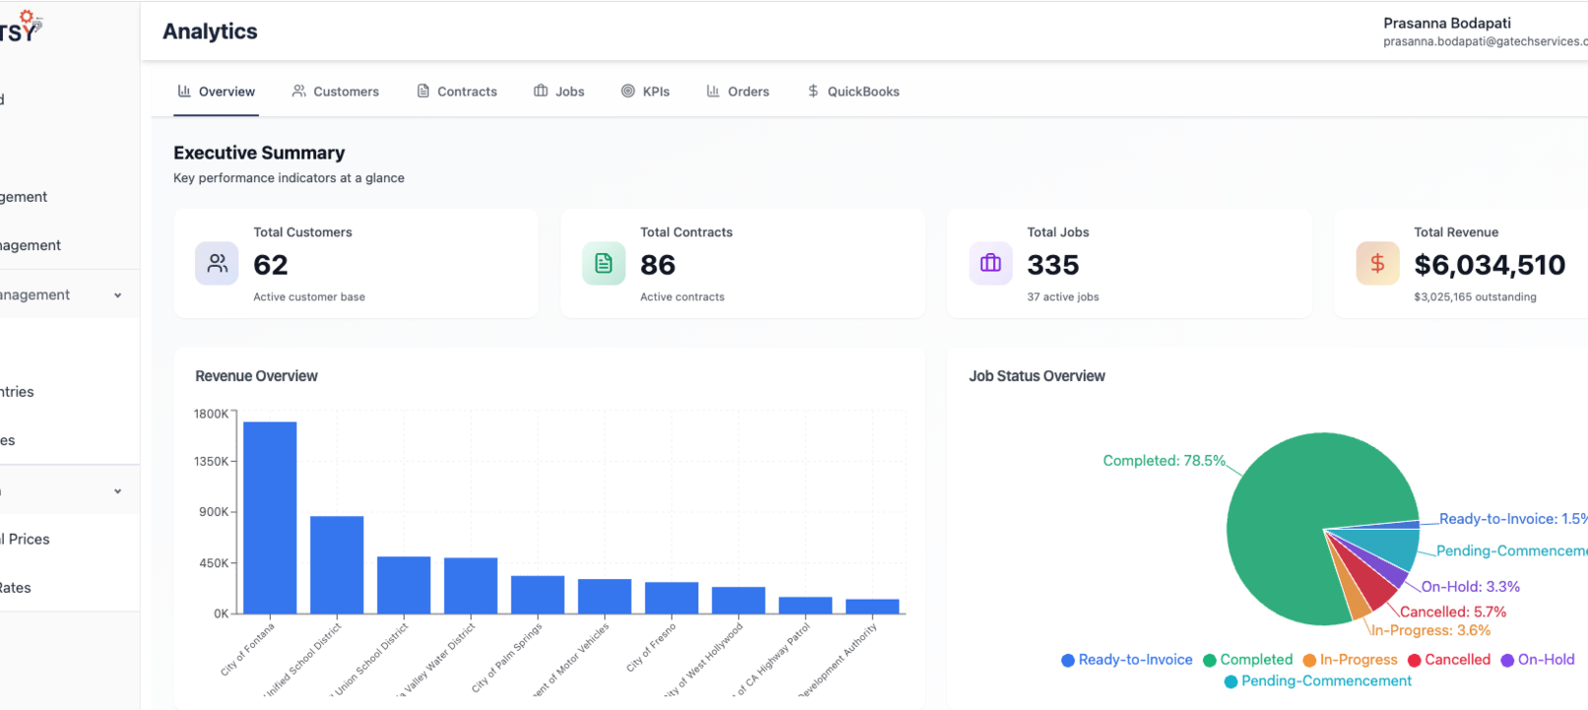This screenshot has width=1588, height=710.
Task: Click the City of Fontana revenue bar
Action: tap(270, 517)
